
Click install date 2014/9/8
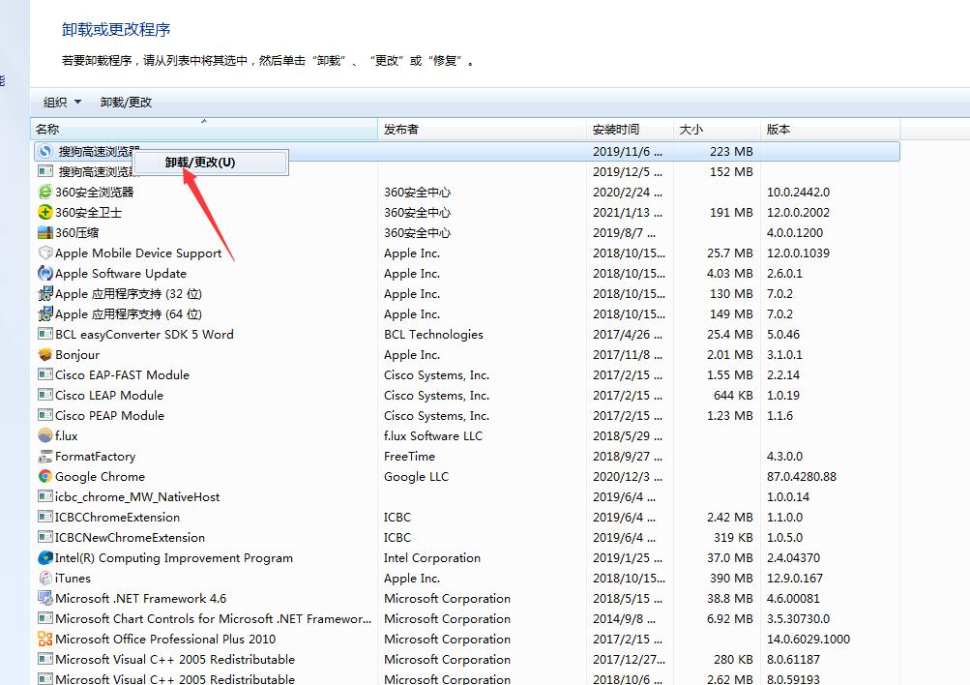point(624,618)
